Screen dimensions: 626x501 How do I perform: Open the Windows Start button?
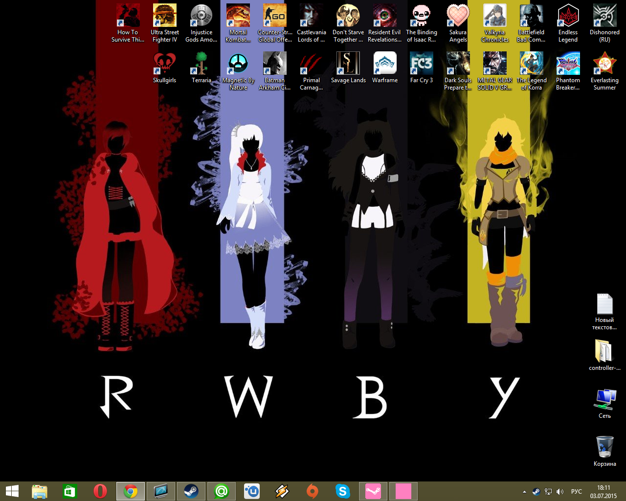point(12,491)
